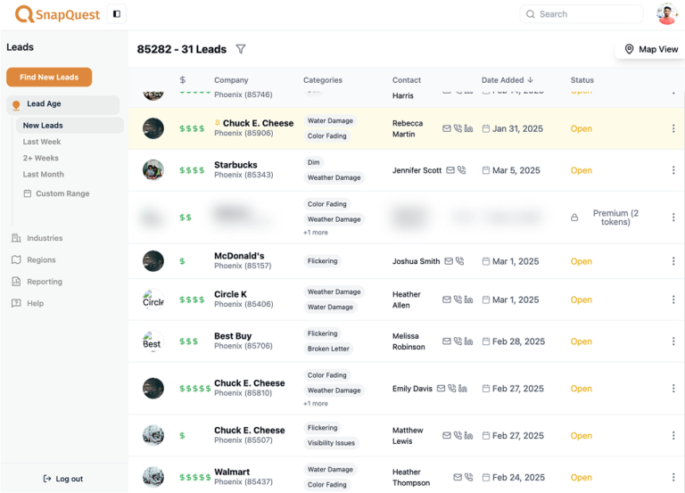The image size is (685, 493).
Task: Open row menu for premium blurred lead
Action: 673,218
